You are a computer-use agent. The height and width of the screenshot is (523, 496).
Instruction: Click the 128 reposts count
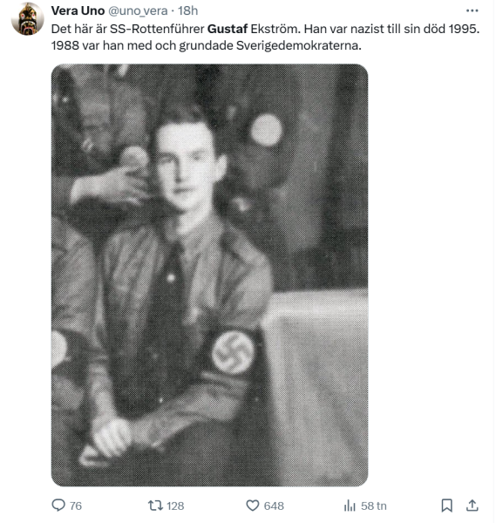[175, 506]
